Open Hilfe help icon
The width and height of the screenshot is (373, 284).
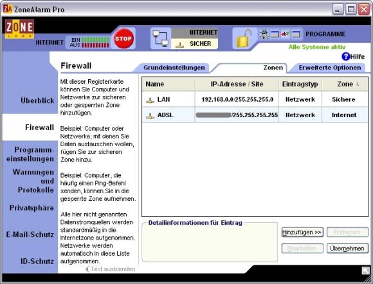tap(345, 57)
